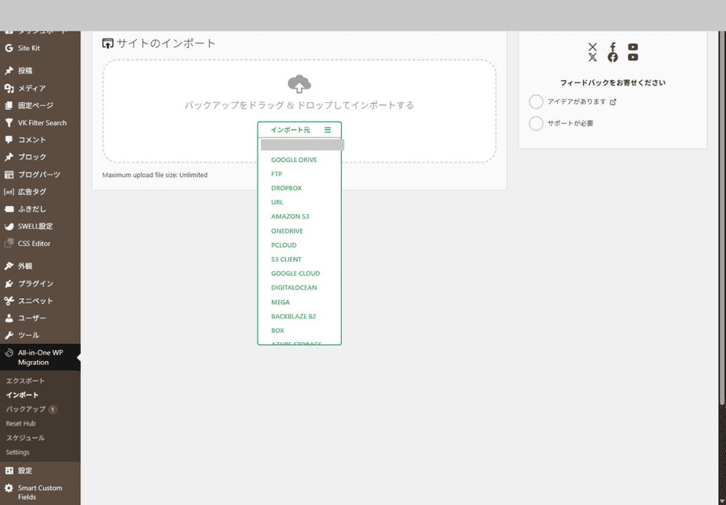Click the 固定ページ pages icon

(9, 105)
